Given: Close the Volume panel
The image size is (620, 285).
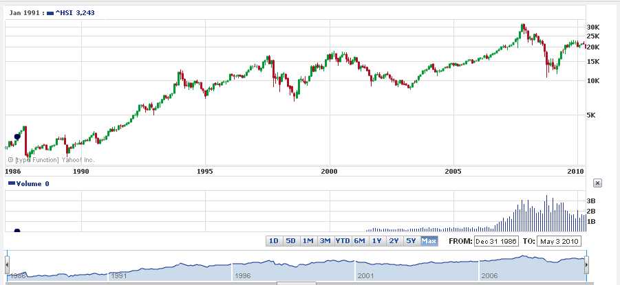Looking at the screenshot, I should click(597, 183).
